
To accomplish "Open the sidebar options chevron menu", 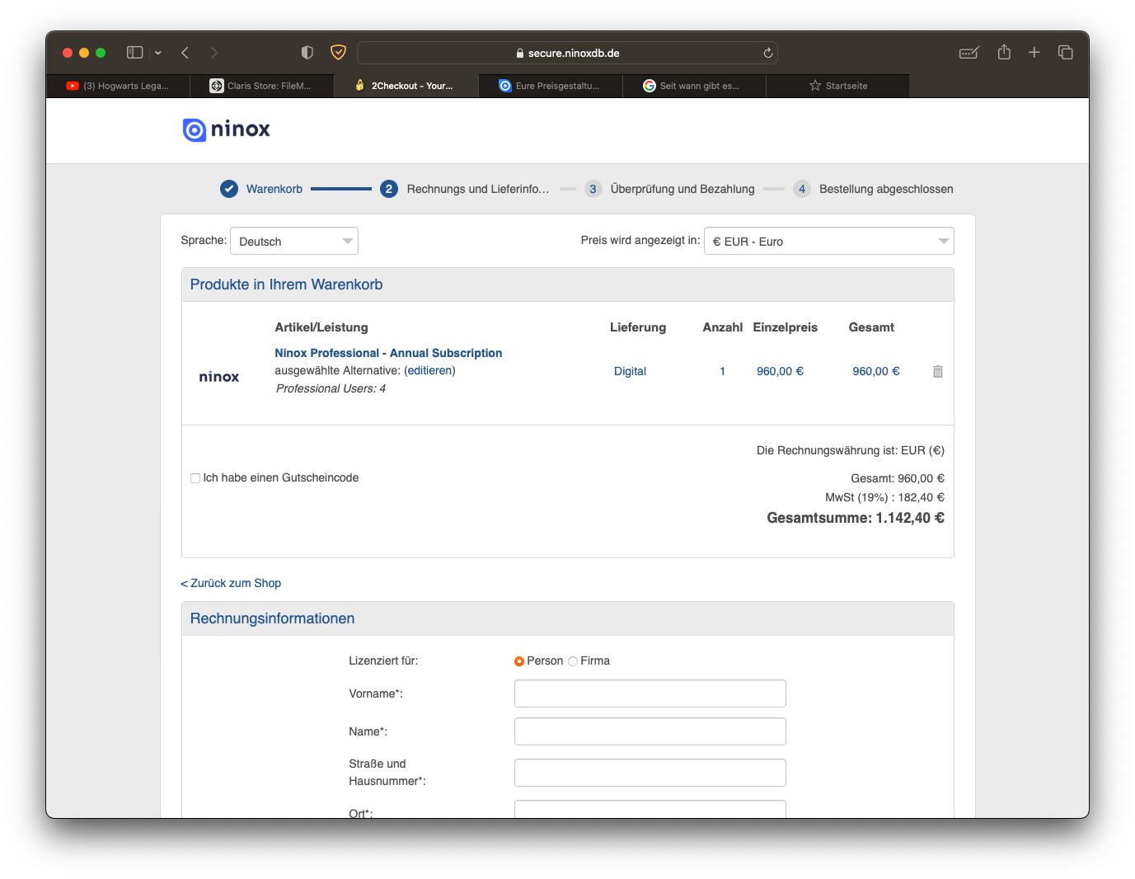I will tap(158, 53).
